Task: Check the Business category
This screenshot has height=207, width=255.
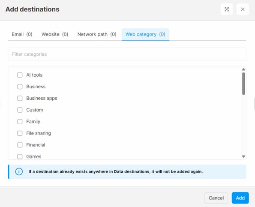Action: [x=20, y=87]
